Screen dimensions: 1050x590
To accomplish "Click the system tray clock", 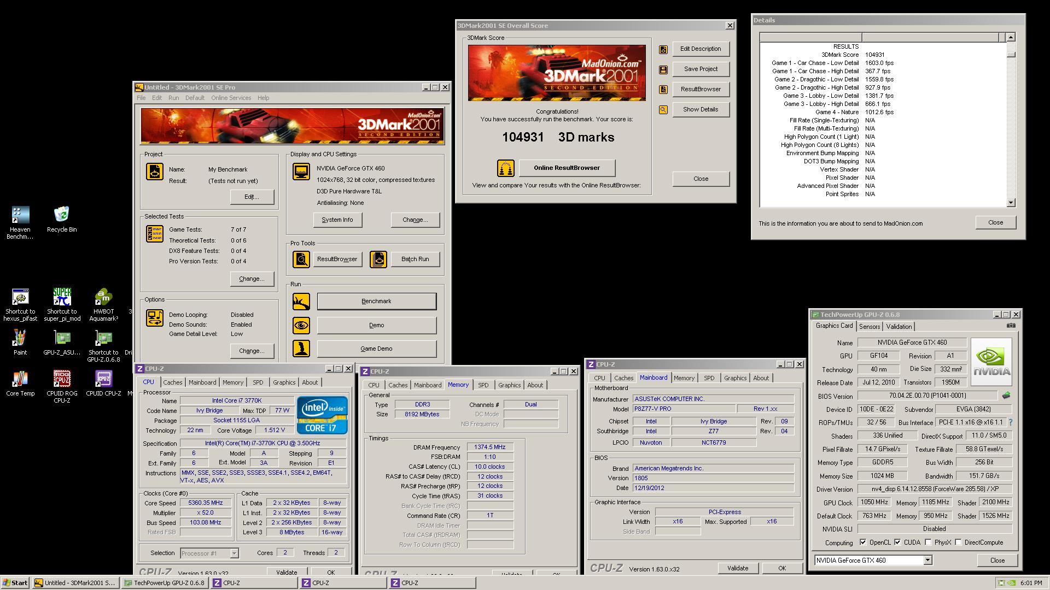I will pos(1031,583).
